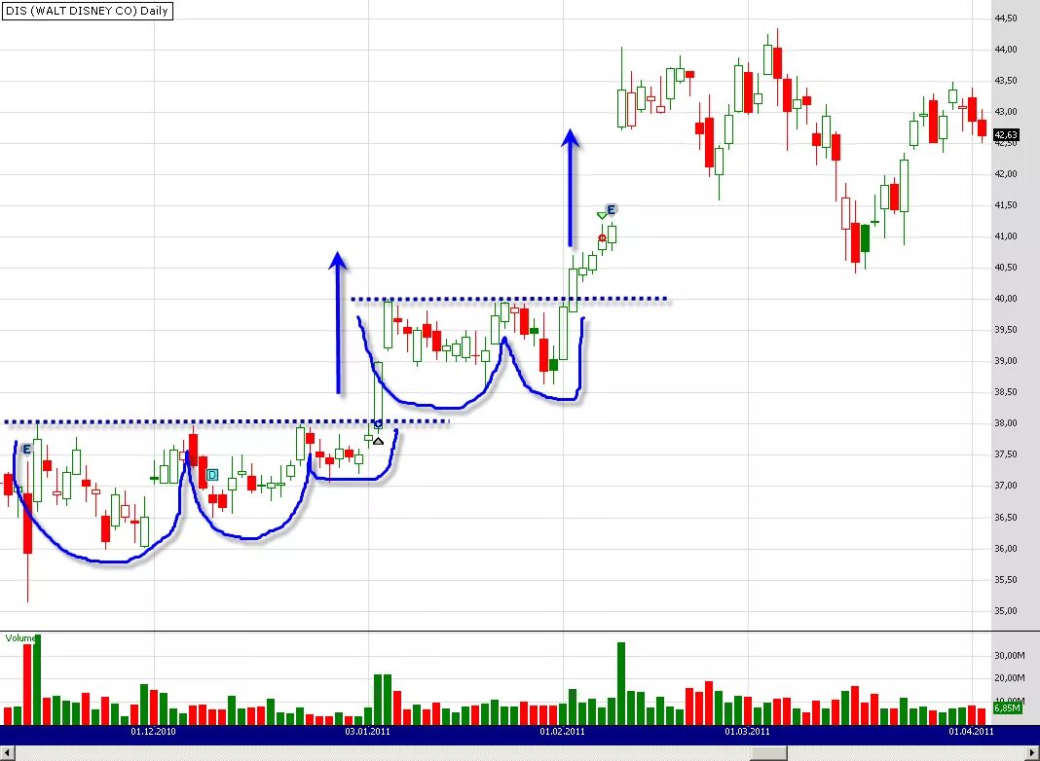Click the 01.03.2011 date label
The image size is (1040, 761).
tap(747, 732)
